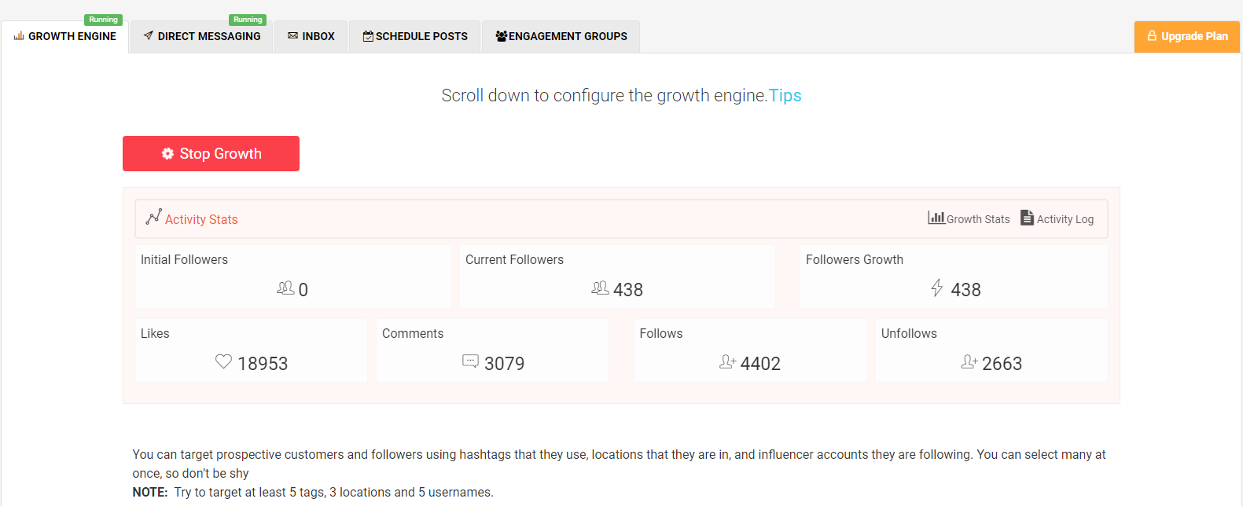The image size is (1243, 506).
Task: Open the Growth Stats link text
Action: [x=977, y=219]
